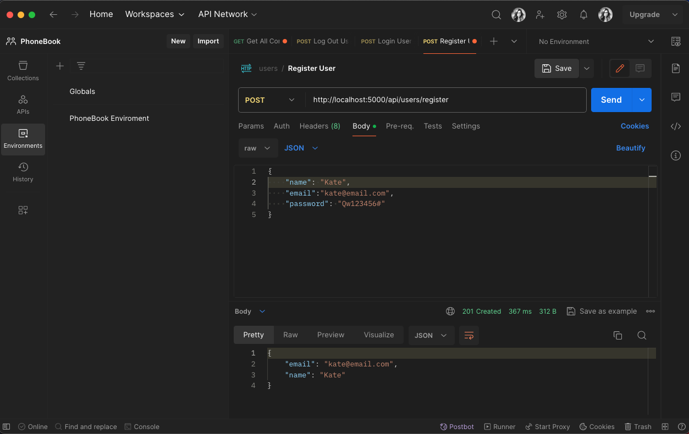Screen dimensions: 689x434
Task: Toggle two-pane layout in status bar
Action: pyautogui.click(x=665, y=426)
